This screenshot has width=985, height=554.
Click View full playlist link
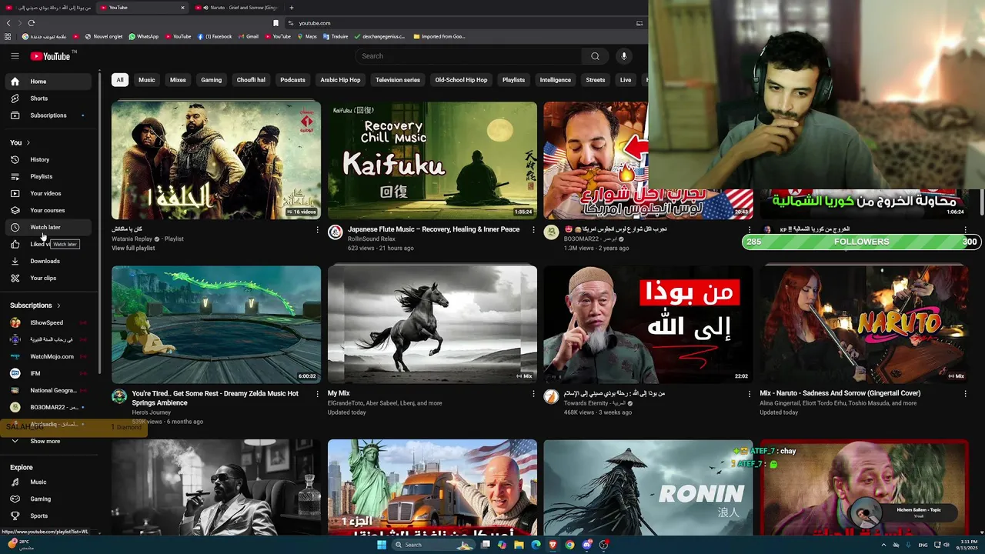coord(133,249)
